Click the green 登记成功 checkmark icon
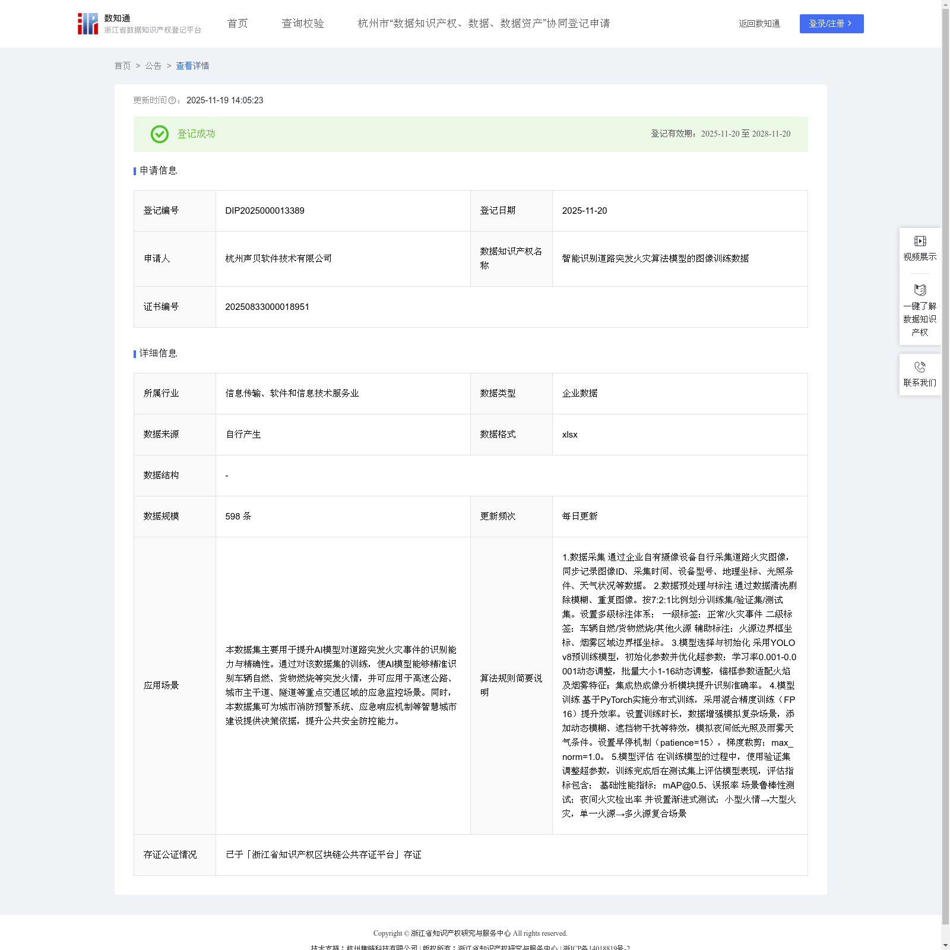The image size is (950, 950). (159, 134)
